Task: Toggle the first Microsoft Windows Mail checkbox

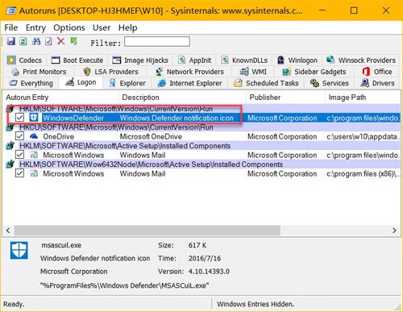Action: click(19, 155)
